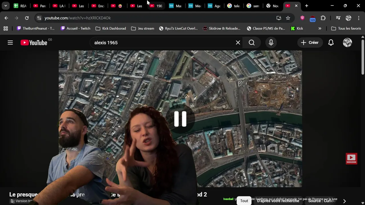Open the Kick Dashborad bookmark folder

111,28
